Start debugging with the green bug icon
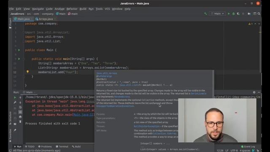This screenshot has width=270, height=152. pyautogui.click(x=233, y=14)
